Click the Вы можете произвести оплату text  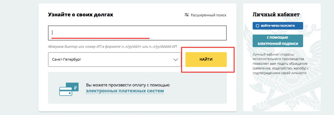128,85
